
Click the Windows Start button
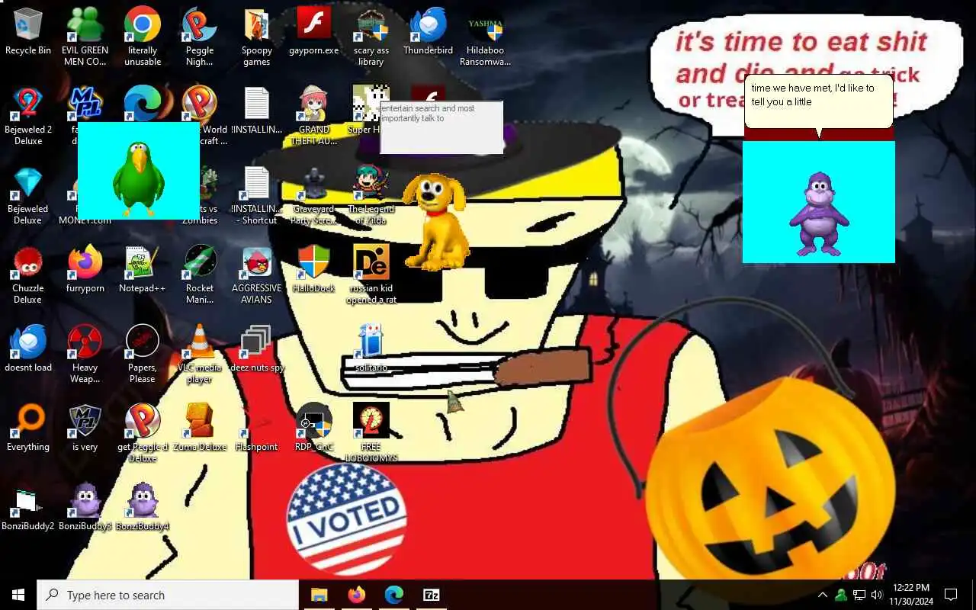[x=18, y=595]
